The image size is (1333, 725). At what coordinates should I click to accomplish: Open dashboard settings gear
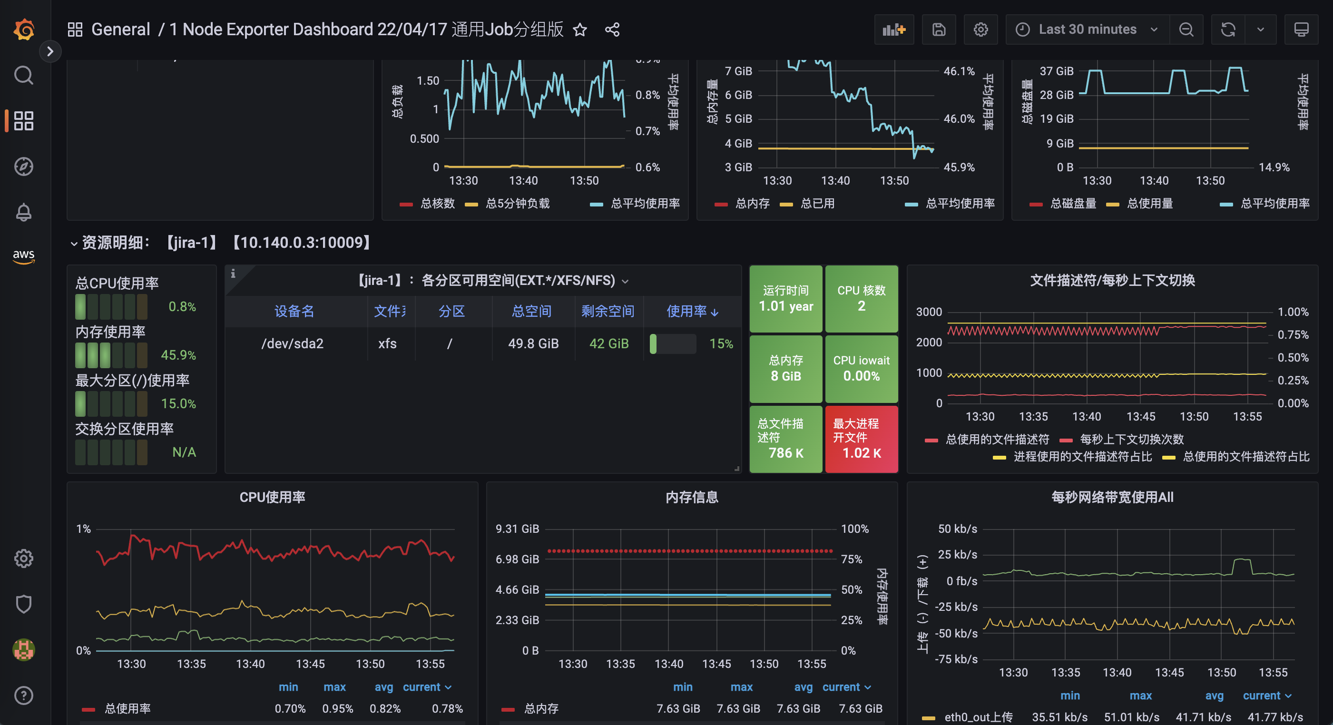[x=980, y=29]
